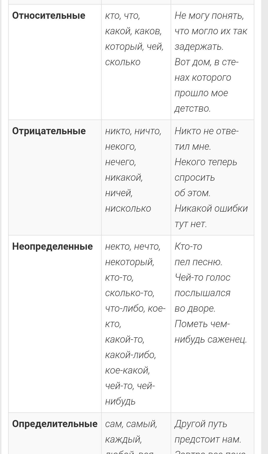Viewport: 268px width, 454px height.
Task: Click the example Чей-то голос послышался
Action: [203, 293]
